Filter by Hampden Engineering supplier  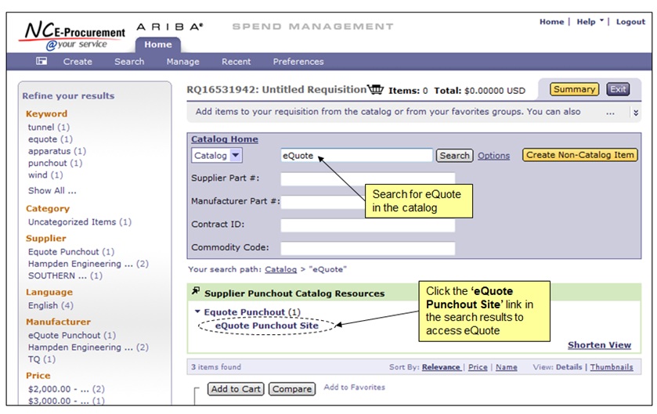pos(74,264)
